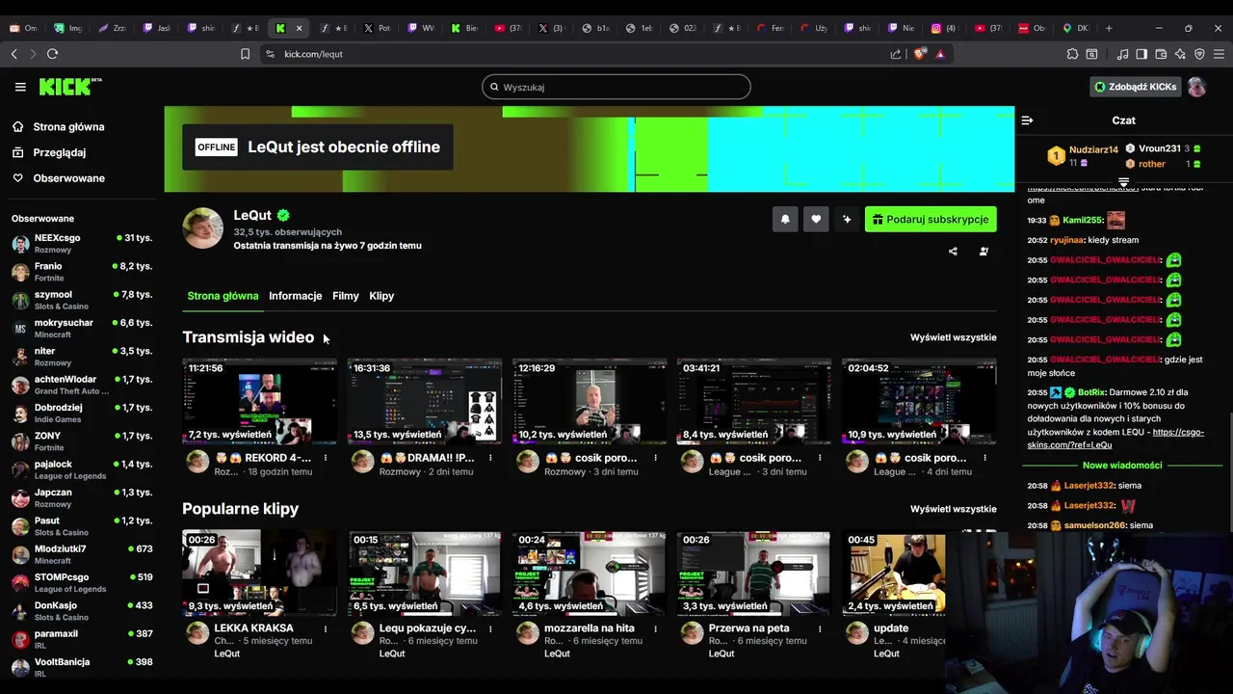Open options menu for the 8,4 tys. video

pos(820,458)
